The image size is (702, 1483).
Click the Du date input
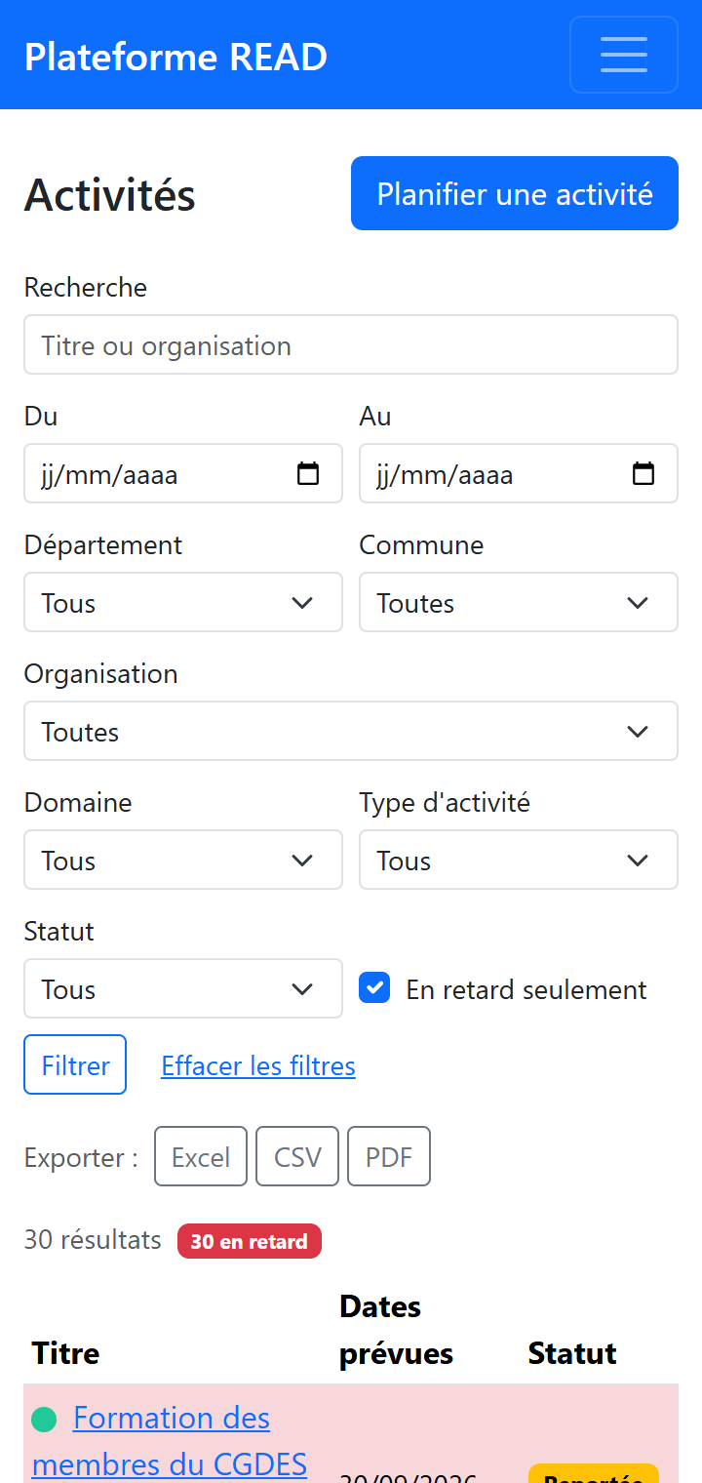(x=183, y=473)
